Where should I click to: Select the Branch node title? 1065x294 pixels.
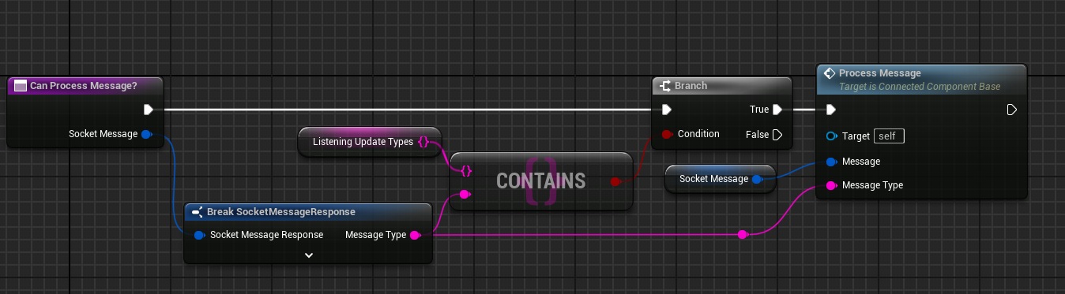point(691,86)
